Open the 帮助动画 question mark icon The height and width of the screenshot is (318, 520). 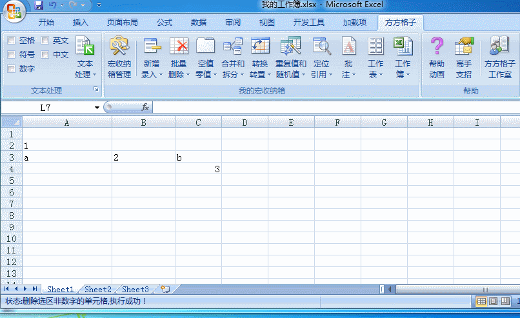click(437, 47)
